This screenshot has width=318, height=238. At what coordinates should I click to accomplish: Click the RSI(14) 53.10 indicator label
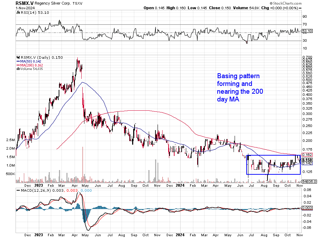pyautogui.click(x=35, y=13)
